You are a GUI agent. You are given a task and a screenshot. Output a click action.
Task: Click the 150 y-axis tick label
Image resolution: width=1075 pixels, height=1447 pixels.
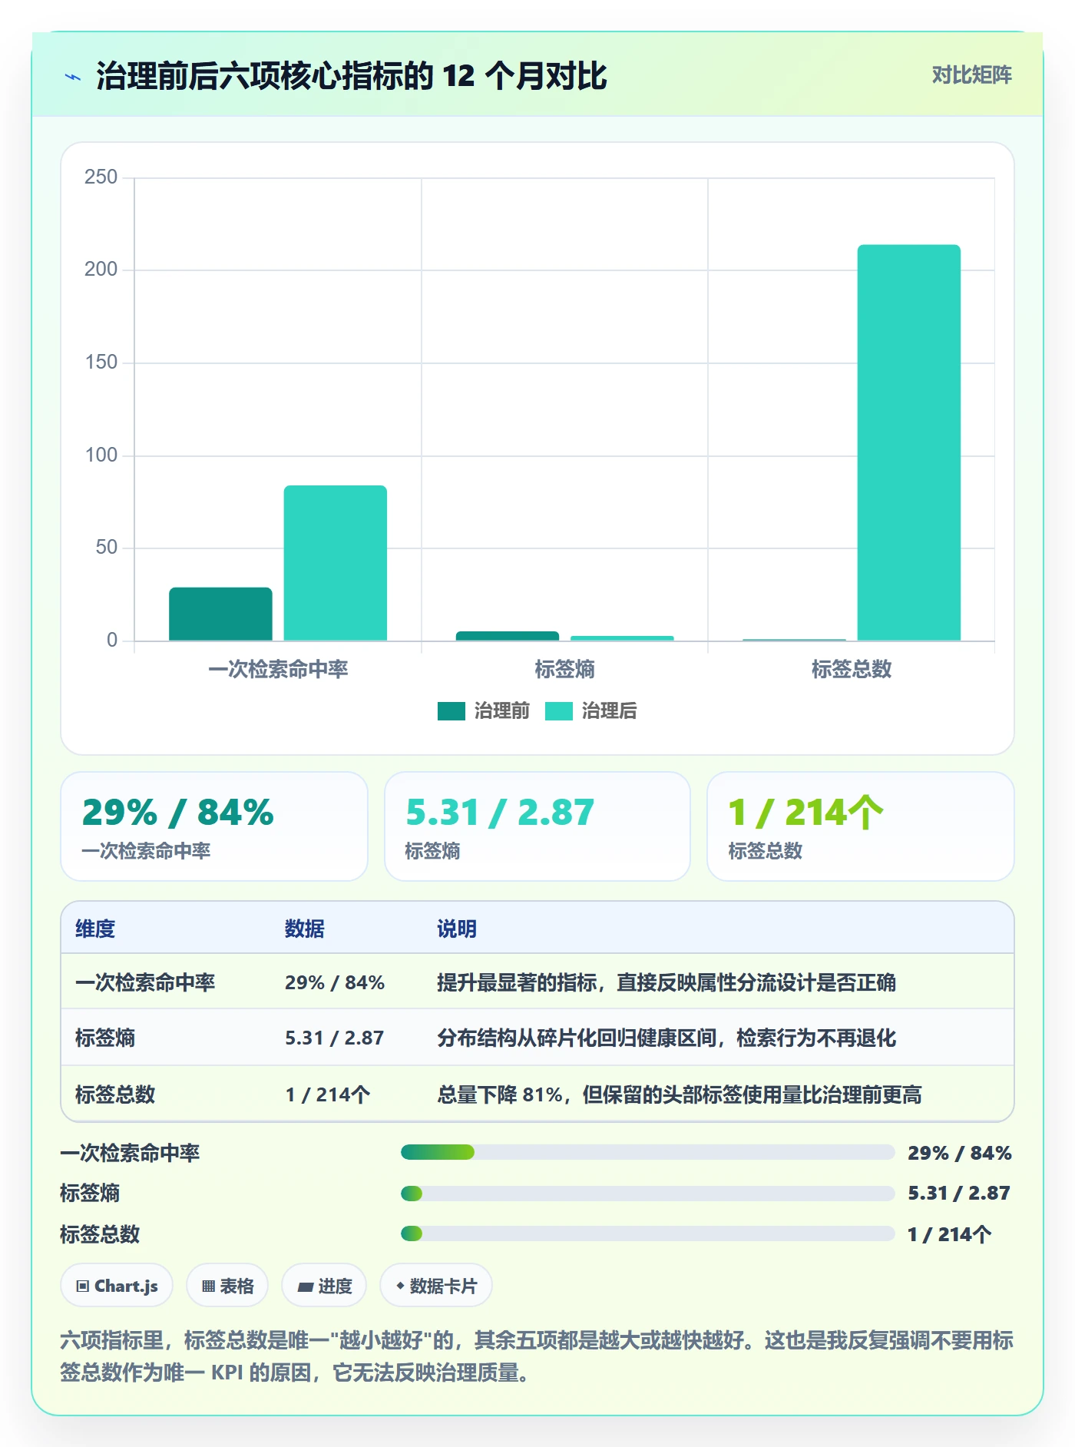101,362
